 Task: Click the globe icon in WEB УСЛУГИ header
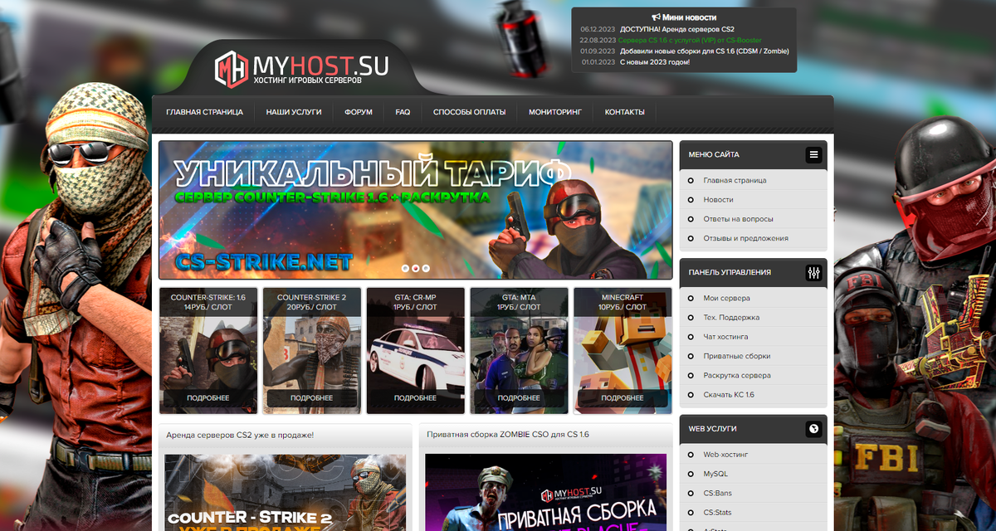[x=813, y=429]
